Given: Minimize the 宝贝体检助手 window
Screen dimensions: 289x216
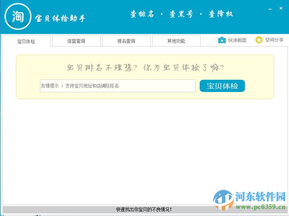Looking at the screenshot, I should pos(270,8).
